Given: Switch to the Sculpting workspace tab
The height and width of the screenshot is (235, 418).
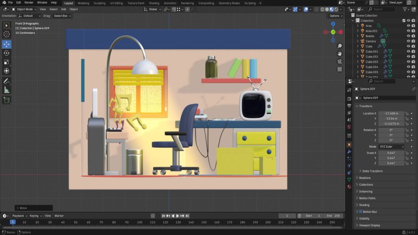Looking at the screenshot, I should [99, 3].
